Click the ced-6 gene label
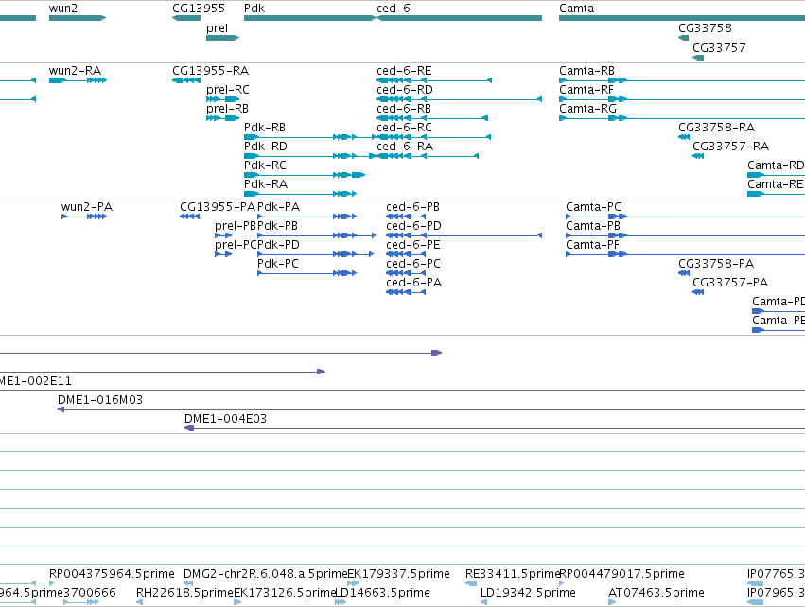The image size is (805, 607). pyautogui.click(x=394, y=9)
